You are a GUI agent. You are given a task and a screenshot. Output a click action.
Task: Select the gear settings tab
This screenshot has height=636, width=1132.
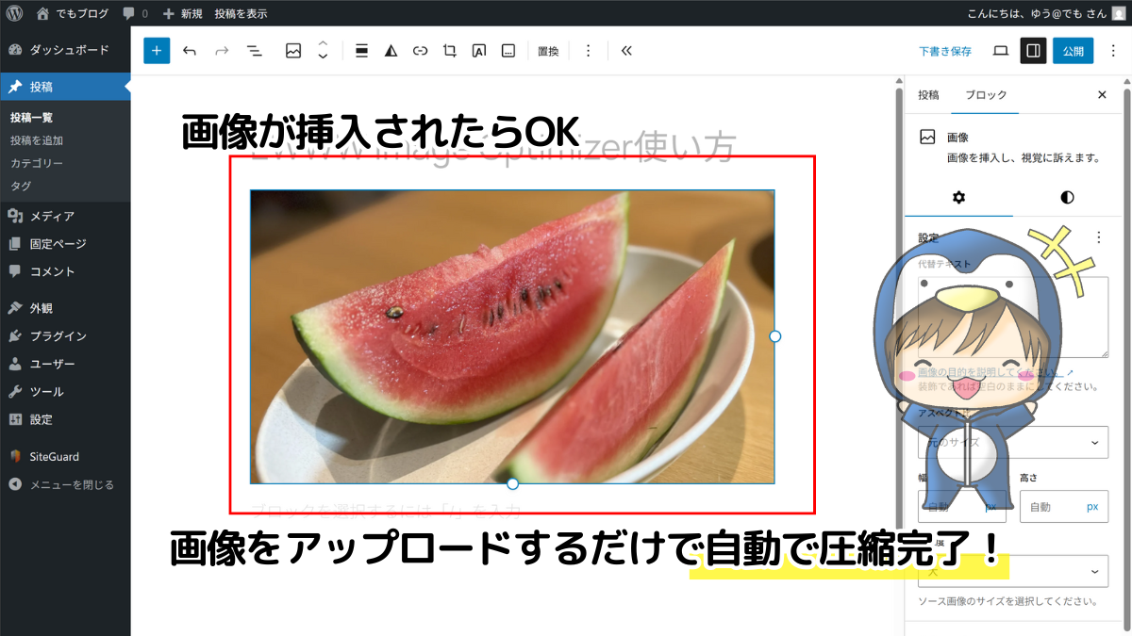[958, 197]
